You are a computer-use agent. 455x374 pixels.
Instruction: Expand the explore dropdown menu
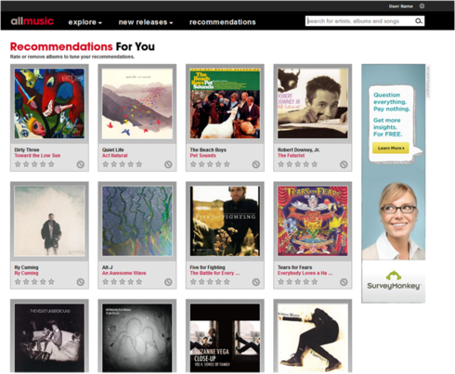[85, 22]
